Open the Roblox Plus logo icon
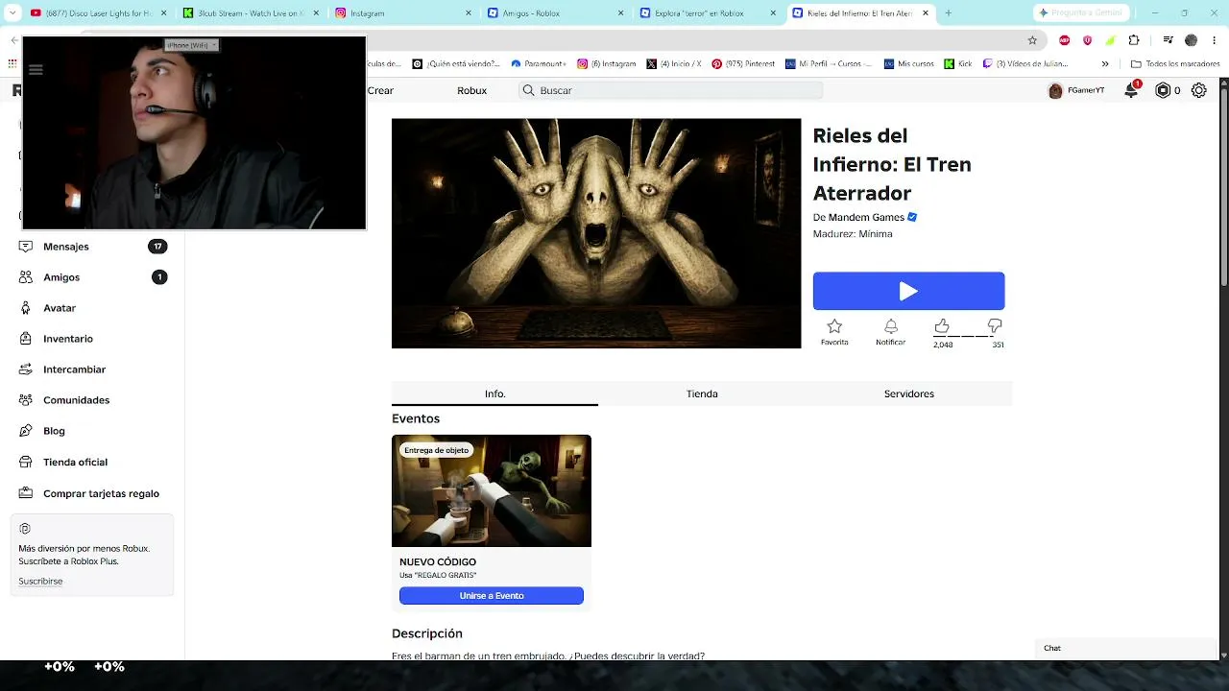This screenshot has width=1229, height=691. [25, 529]
